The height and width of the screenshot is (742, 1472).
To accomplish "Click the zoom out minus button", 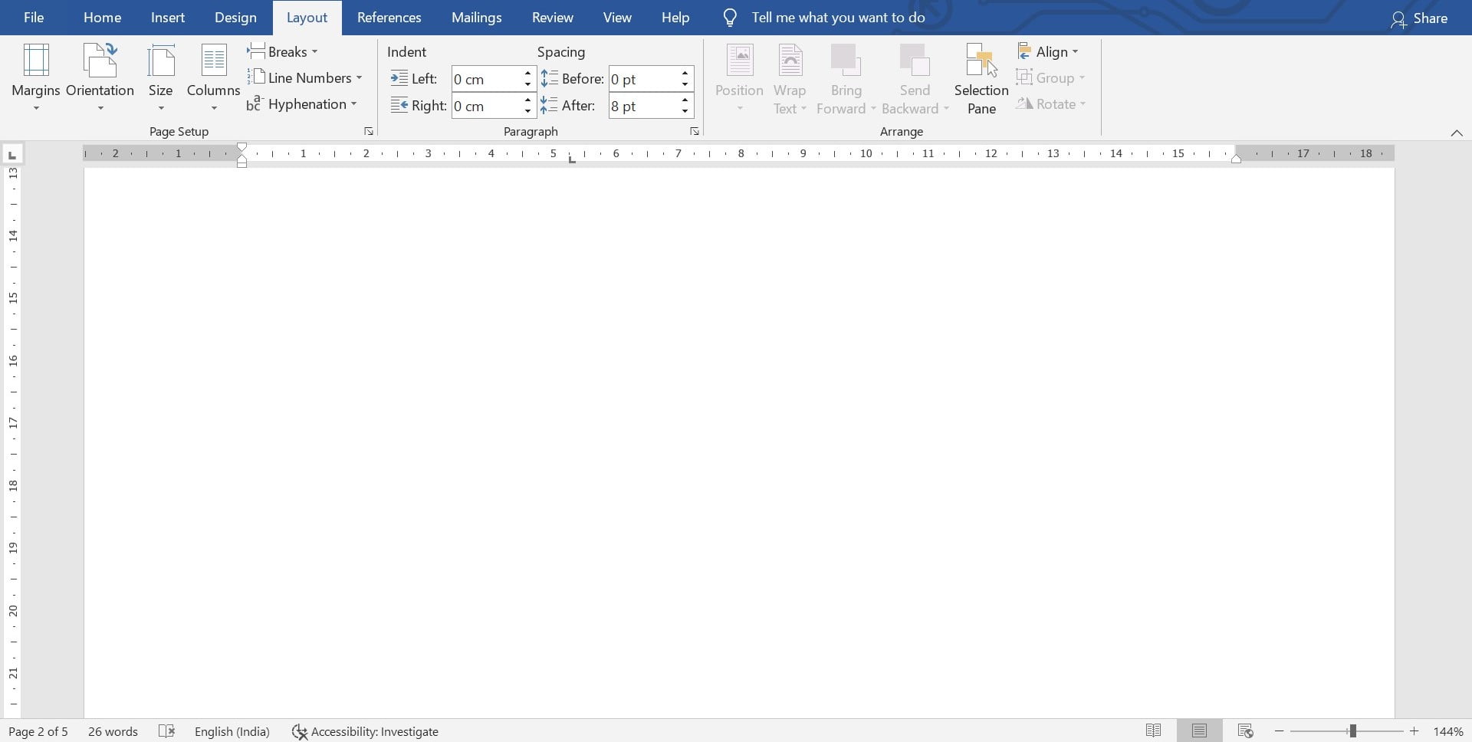I will [x=1279, y=731].
